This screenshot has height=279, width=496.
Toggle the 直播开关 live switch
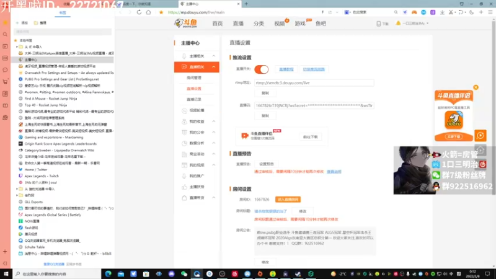[x=261, y=69]
